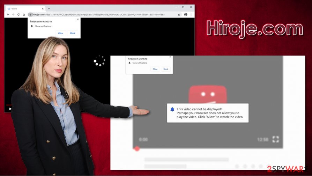Click the blurred red player error icon

click(208, 94)
